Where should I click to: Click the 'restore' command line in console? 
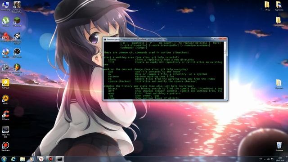pyautogui.click(x=141, y=76)
